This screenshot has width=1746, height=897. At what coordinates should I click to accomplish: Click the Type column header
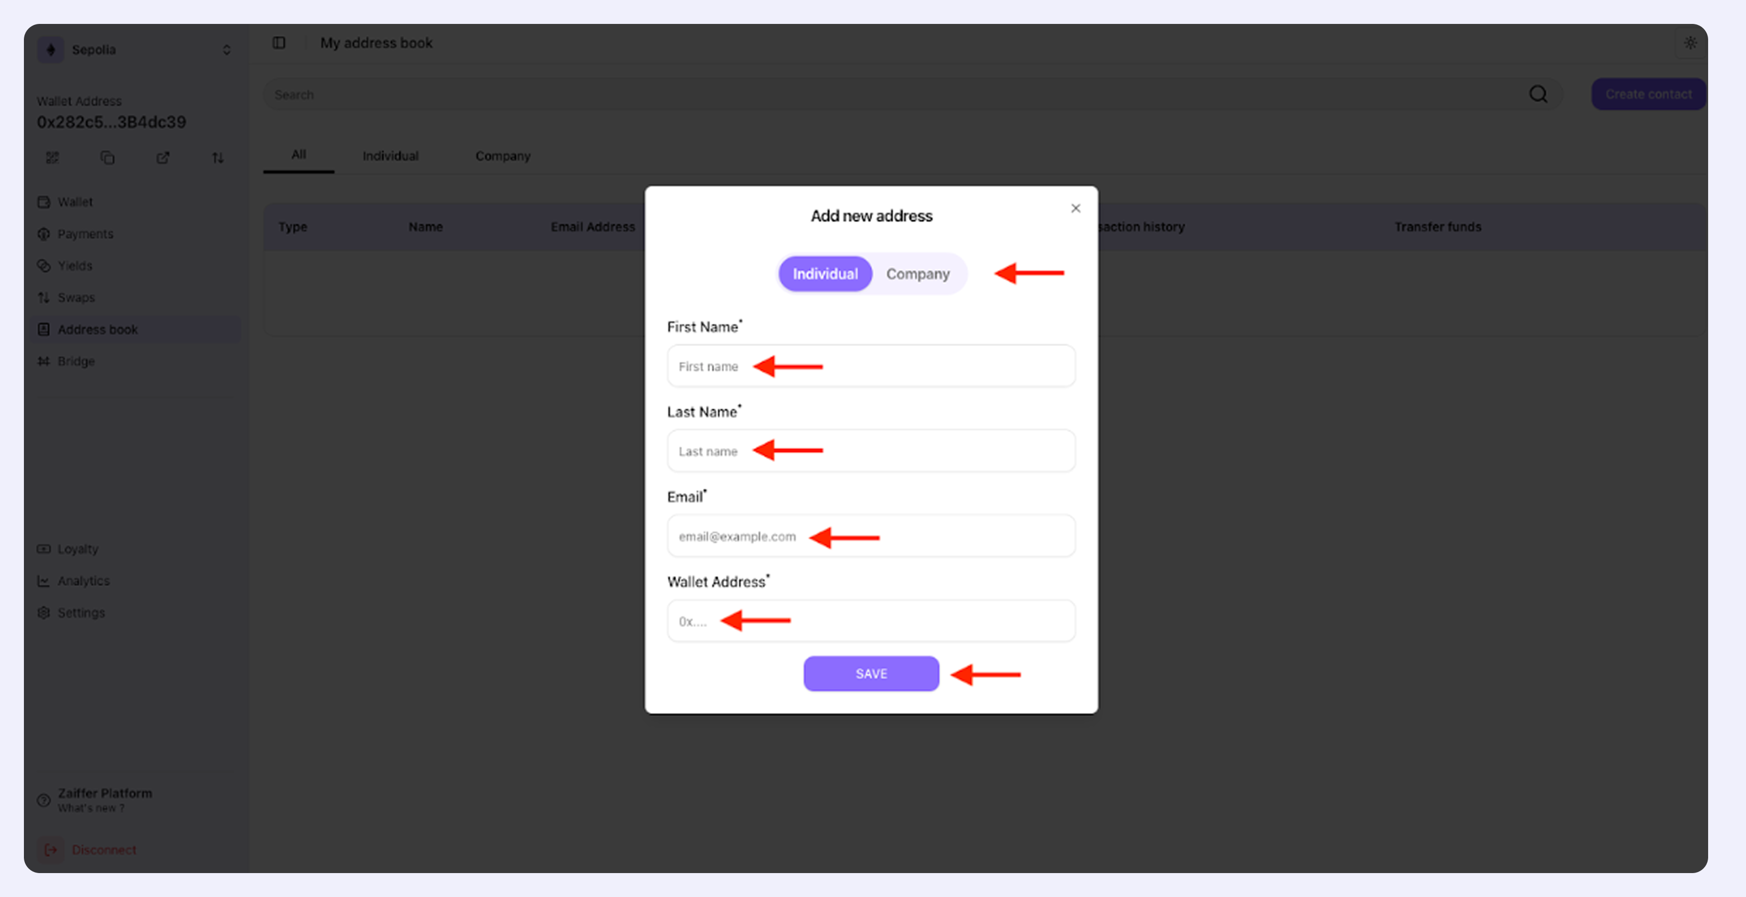click(293, 227)
